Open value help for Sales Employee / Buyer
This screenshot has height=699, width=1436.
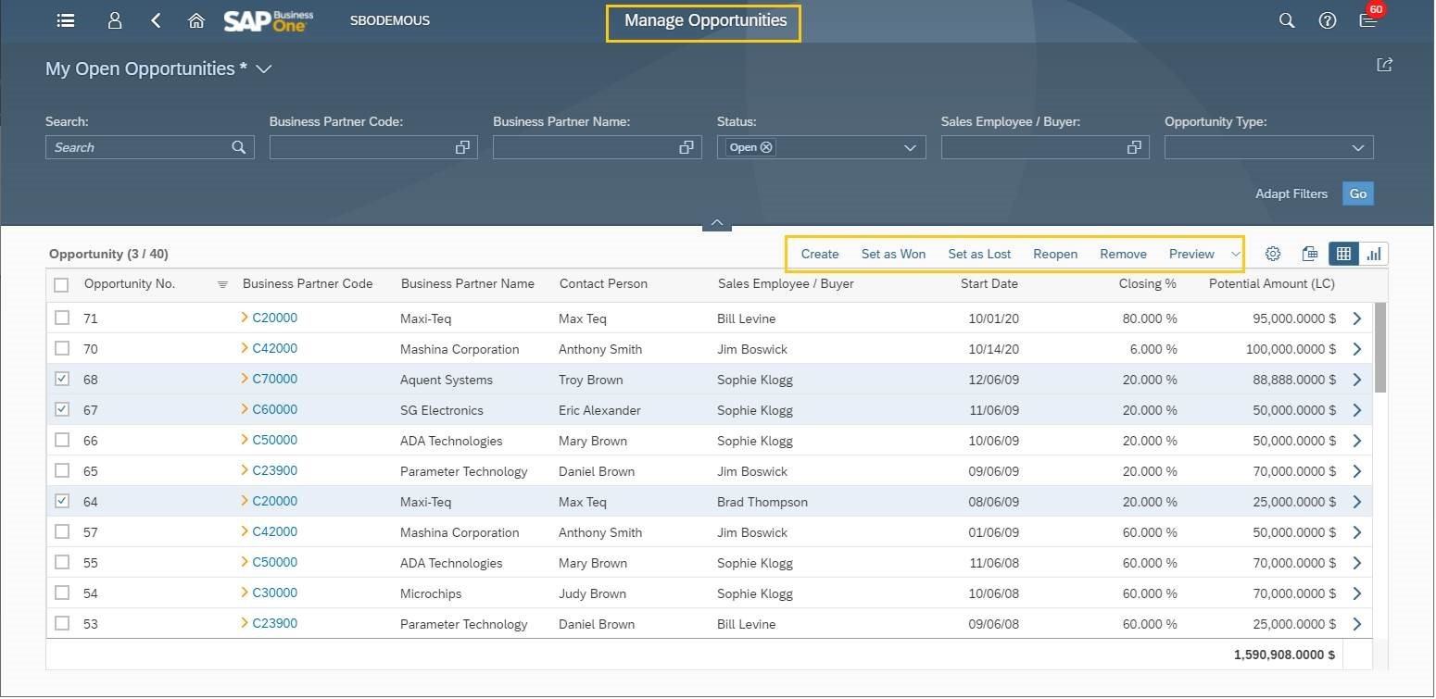click(x=1134, y=147)
